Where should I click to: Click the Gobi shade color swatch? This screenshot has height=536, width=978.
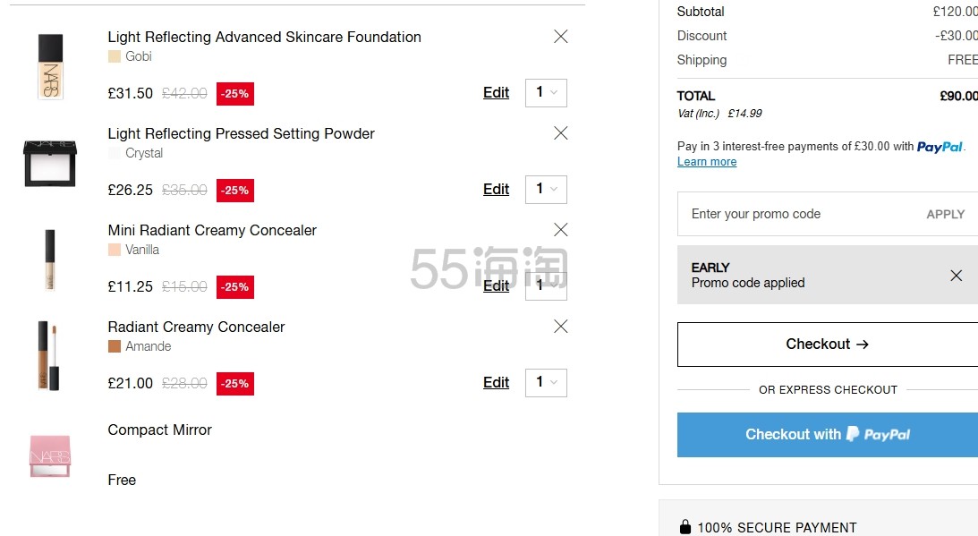pyautogui.click(x=115, y=56)
